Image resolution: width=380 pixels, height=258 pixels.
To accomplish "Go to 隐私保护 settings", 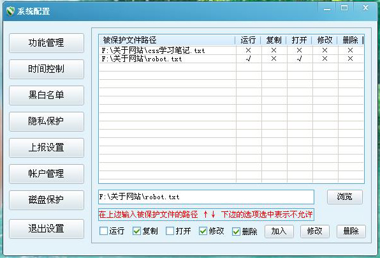I will click(47, 121).
